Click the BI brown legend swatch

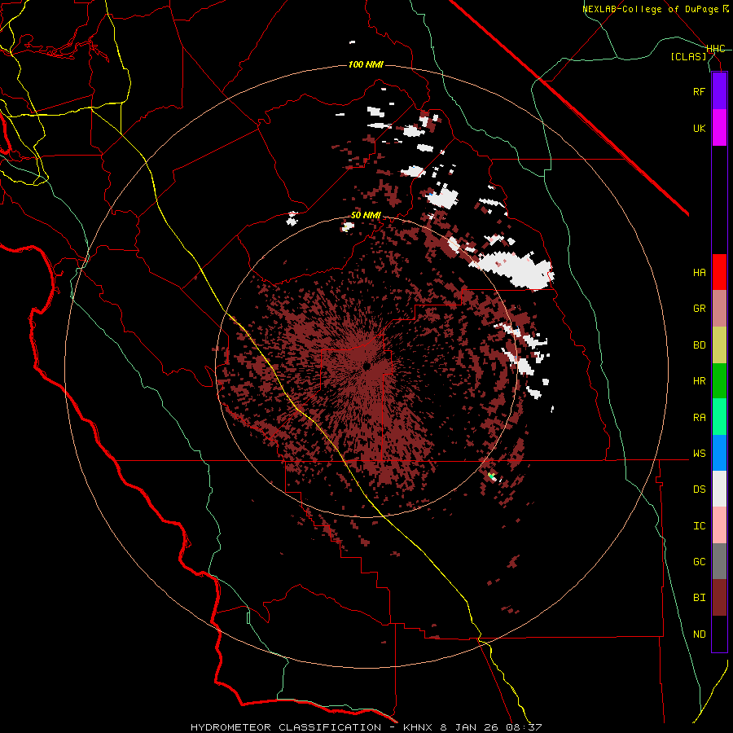pyautogui.click(x=719, y=598)
